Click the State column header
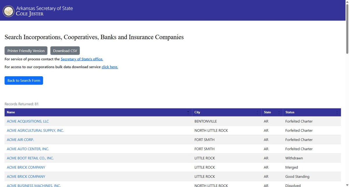Viewport: 349px width, 187px height. pyautogui.click(x=272, y=112)
